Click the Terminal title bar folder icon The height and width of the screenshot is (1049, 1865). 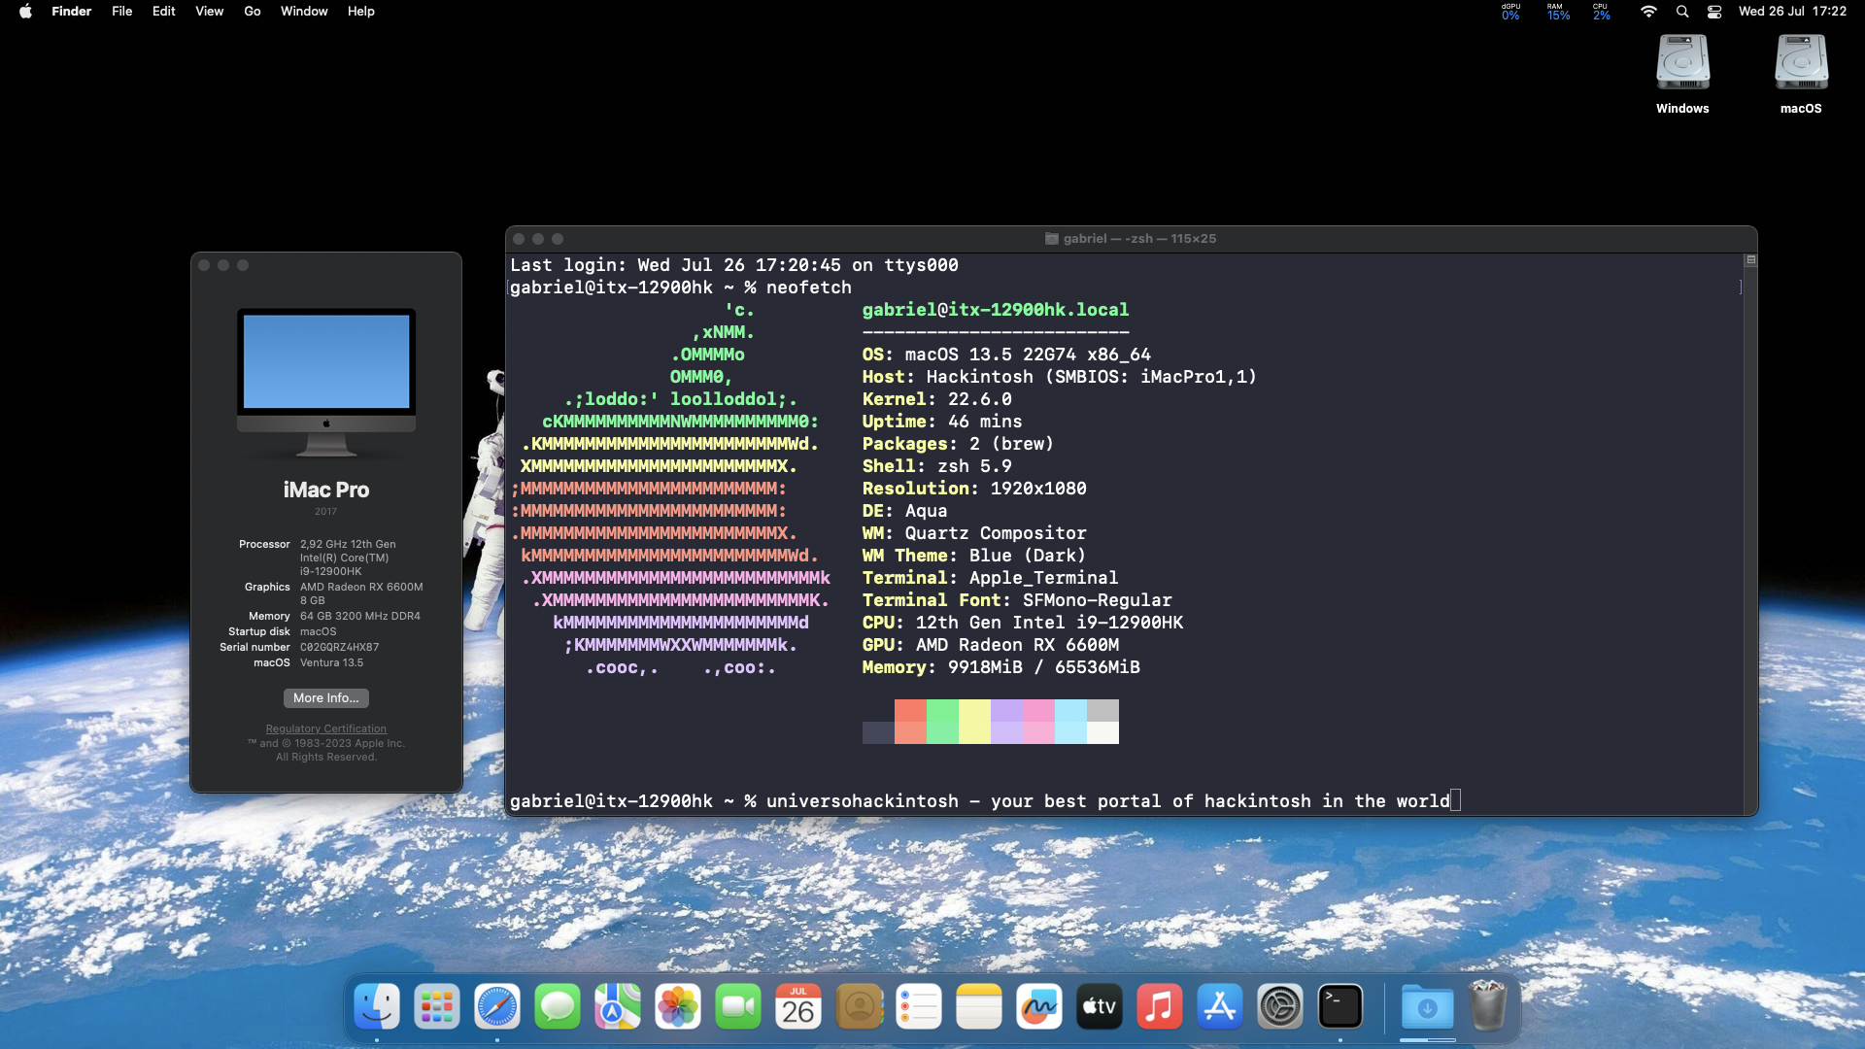click(x=1051, y=239)
